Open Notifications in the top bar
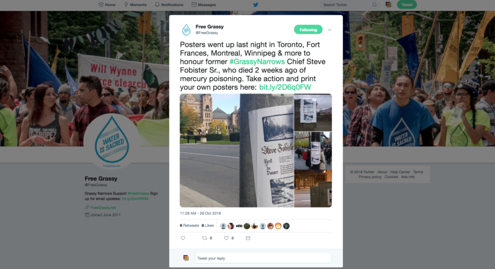495x269 pixels. tap(169, 5)
